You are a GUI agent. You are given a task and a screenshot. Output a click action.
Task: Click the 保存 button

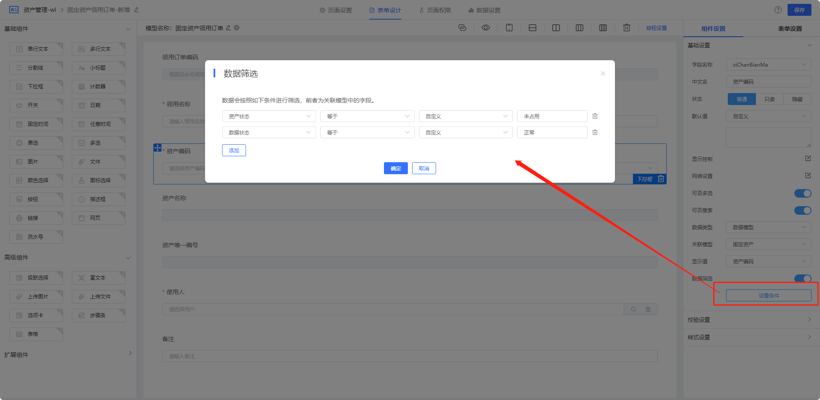click(799, 10)
